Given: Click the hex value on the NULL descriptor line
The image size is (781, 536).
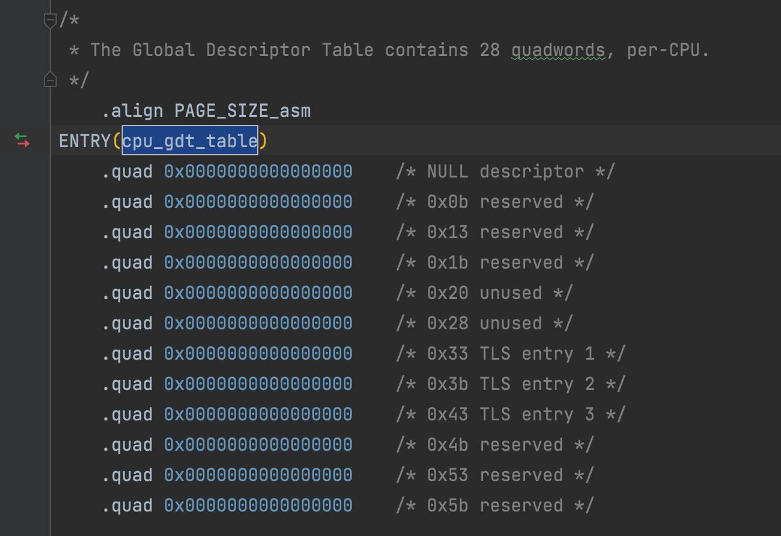Looking at the screenshot, I should [258, 172].
